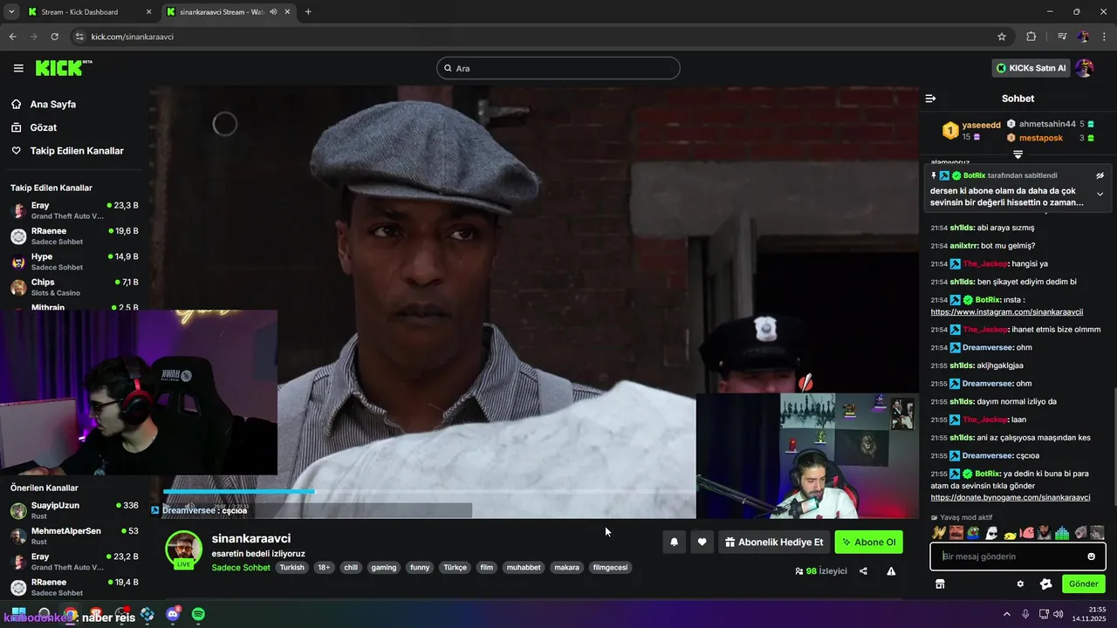This screenshot has width=1117, height=628.
Task: Expand the pinned BotRix message with the chevron
Action: 1100,194
